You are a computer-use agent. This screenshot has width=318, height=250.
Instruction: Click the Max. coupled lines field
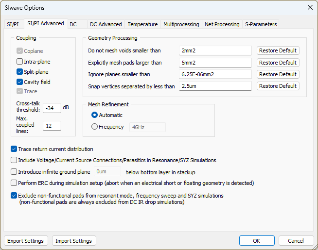tap(52, 126)
